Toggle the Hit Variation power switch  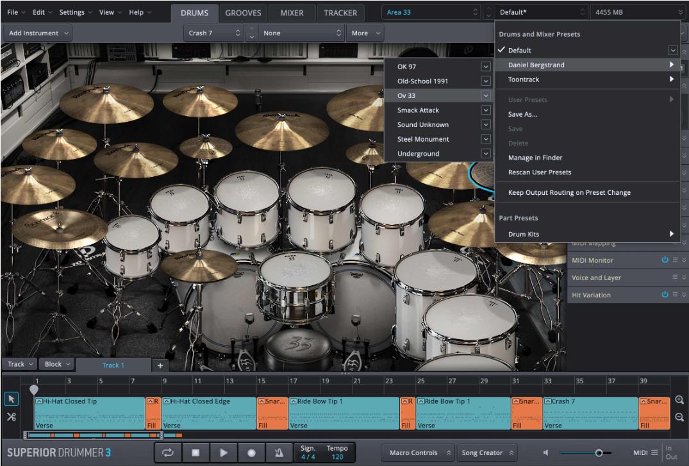tap(665, 295)
